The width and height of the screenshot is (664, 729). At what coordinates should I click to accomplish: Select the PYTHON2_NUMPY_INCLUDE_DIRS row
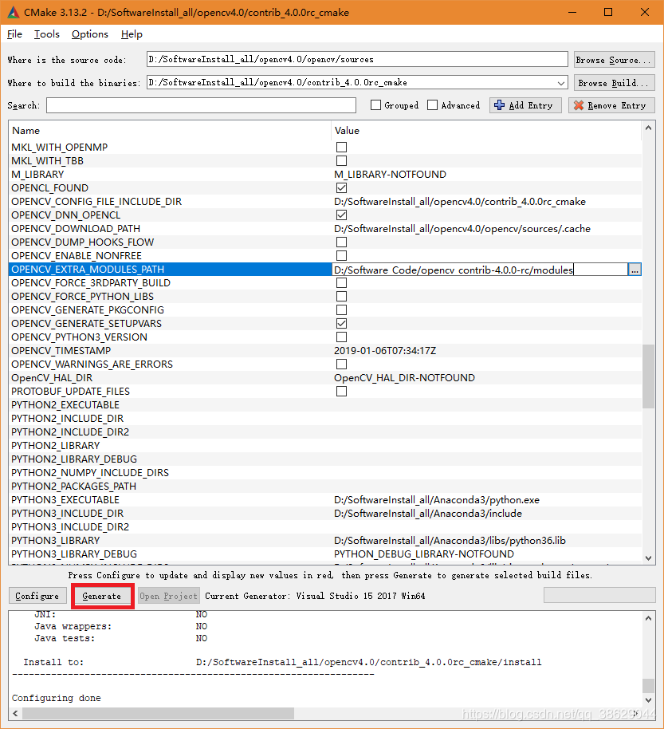(325, 473)
